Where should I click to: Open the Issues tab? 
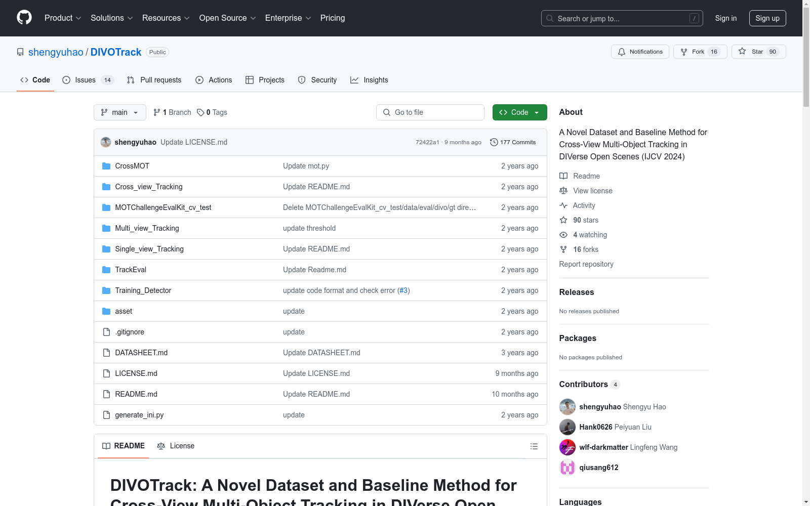(x=88, y=80)
